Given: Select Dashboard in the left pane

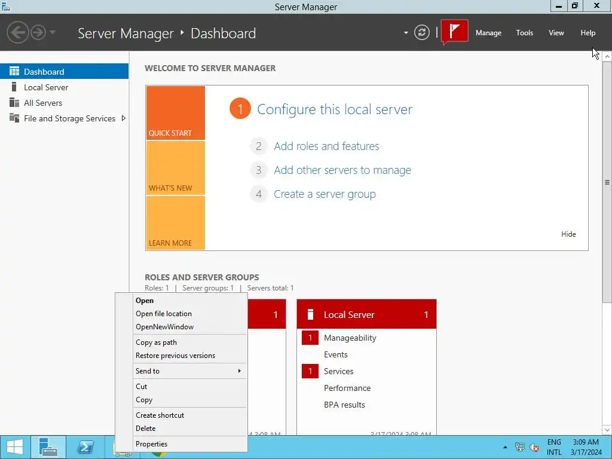Looking at the screenshot, I should 64,72.
